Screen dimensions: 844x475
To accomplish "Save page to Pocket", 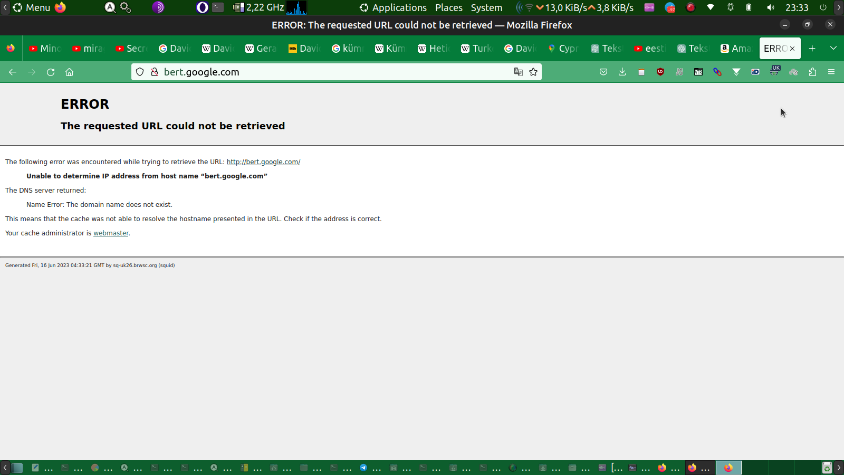I will point(603,72).
